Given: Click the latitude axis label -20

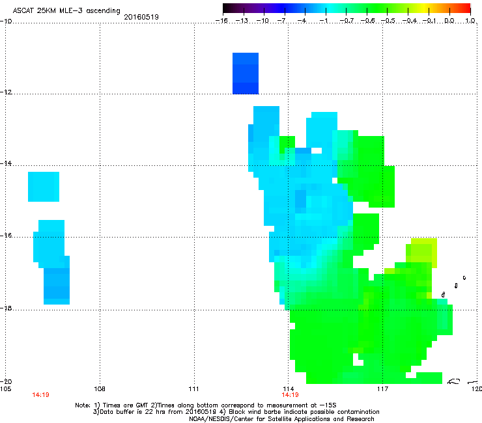Looking at the screenshot, I should click(x=6, y=381).
